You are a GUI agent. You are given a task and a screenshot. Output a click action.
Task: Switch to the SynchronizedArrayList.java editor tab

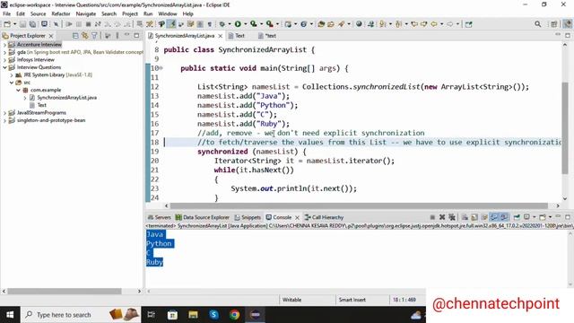pyautogui.click(x=184, y=36)
